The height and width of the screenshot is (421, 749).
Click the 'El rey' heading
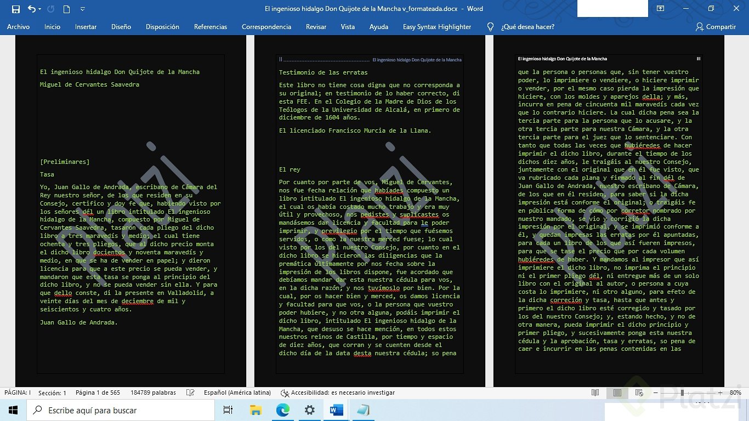point(290,169)
